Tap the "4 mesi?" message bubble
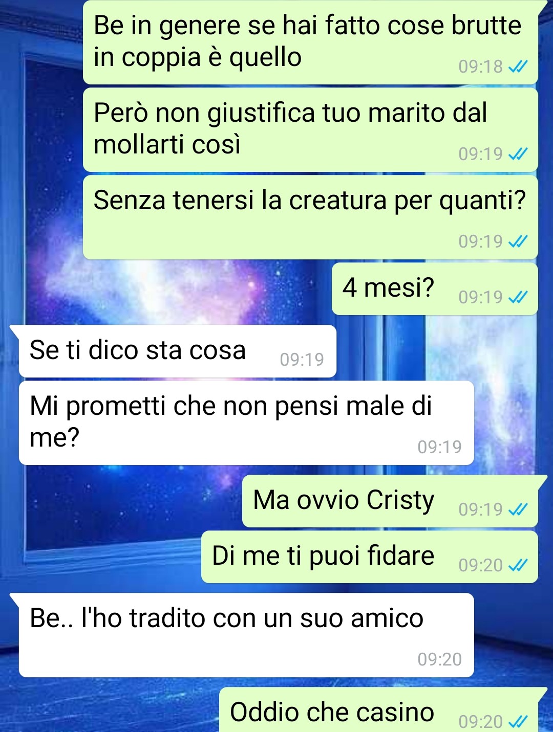This screenshot has width=553, height=732. (x=435, y=289)
